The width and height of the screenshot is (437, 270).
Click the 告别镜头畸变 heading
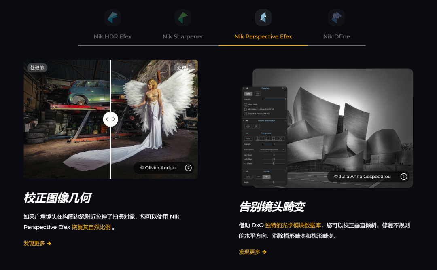pos(272,207)
